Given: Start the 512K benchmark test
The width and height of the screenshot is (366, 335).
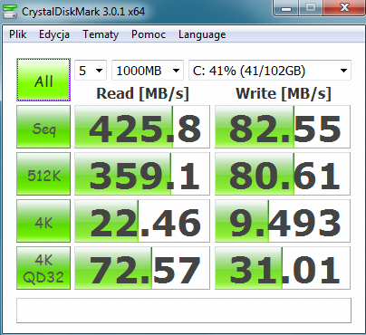Looking at the screenshot, I should [43, 174].
